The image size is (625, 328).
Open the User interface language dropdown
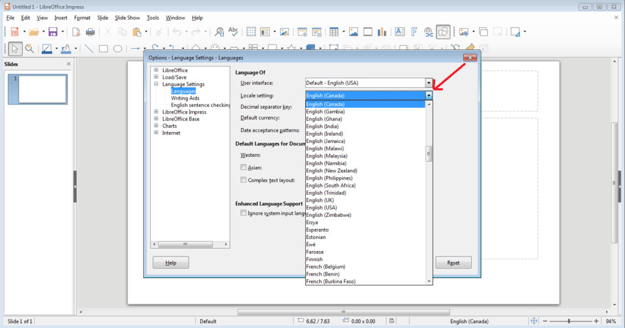tap(429, 82)
